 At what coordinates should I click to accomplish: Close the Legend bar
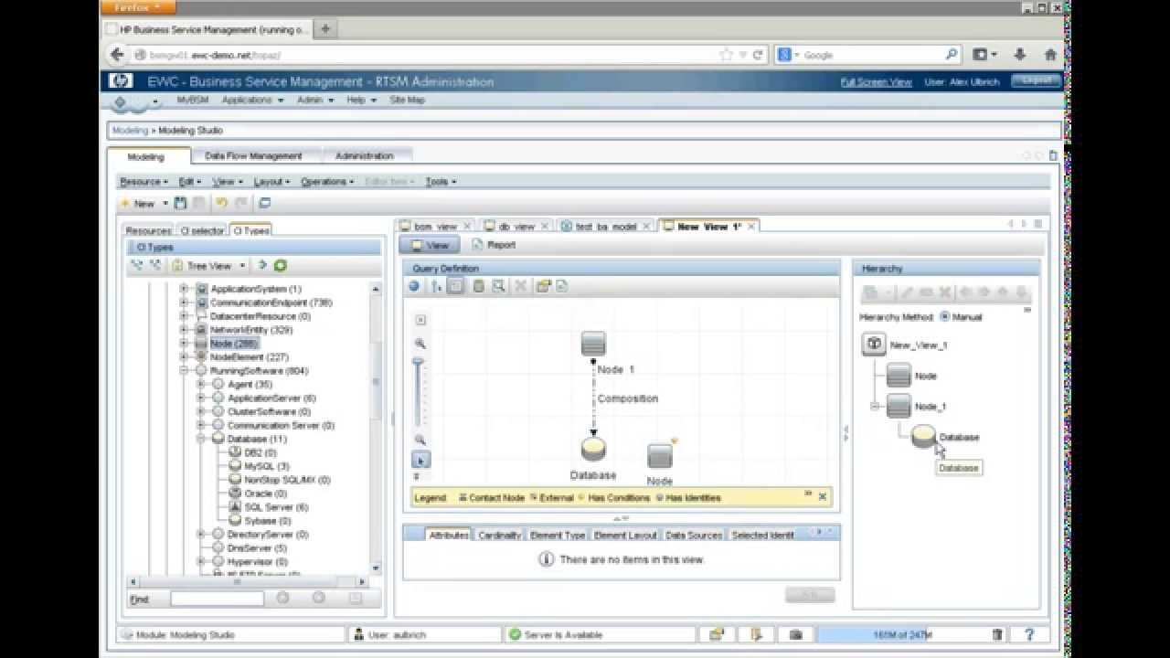tap(823, 497)
